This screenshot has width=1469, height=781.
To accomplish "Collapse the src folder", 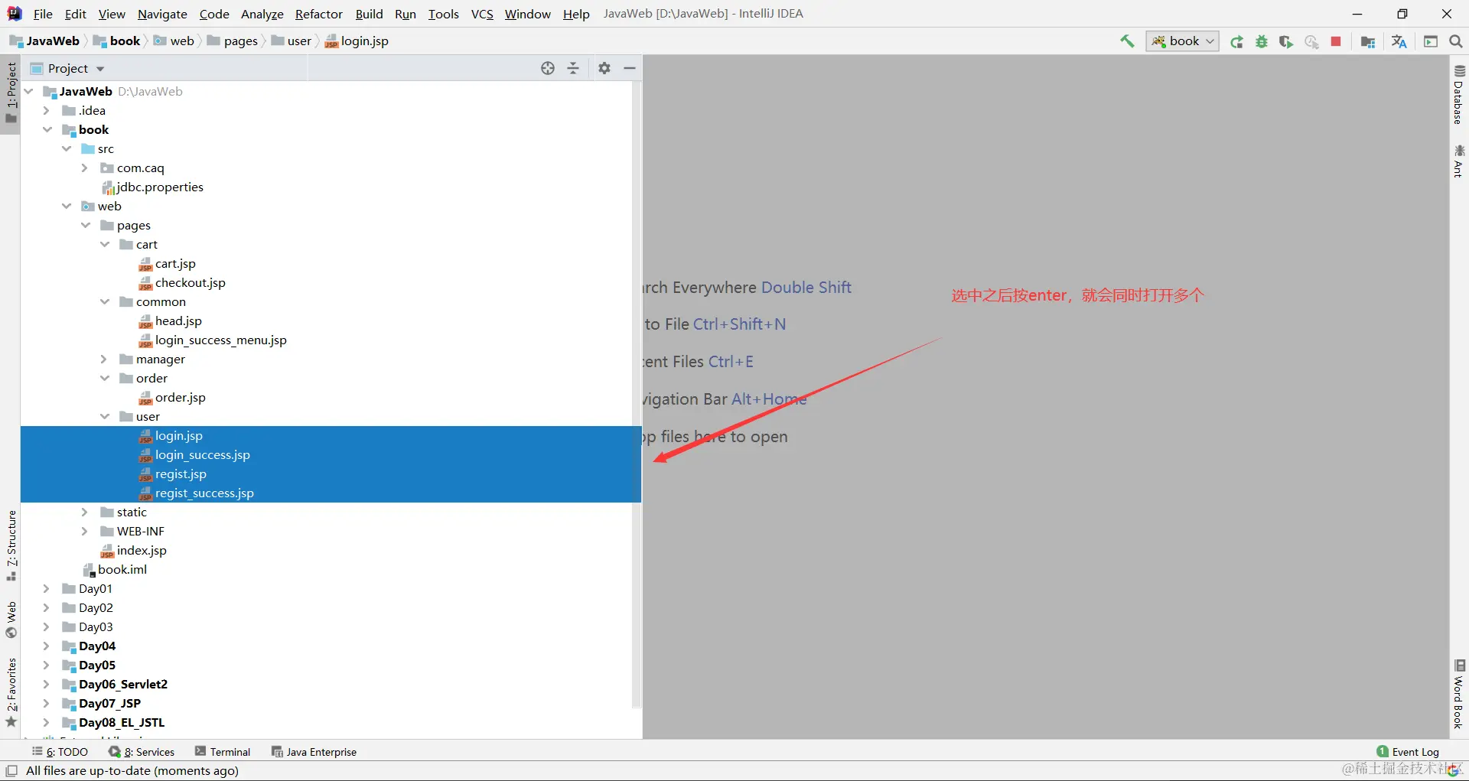I will click(67, 148).
